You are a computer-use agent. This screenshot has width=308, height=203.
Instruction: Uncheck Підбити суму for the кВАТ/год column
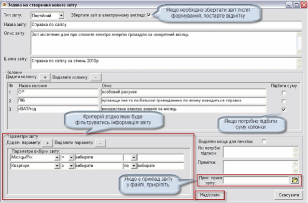284,109
